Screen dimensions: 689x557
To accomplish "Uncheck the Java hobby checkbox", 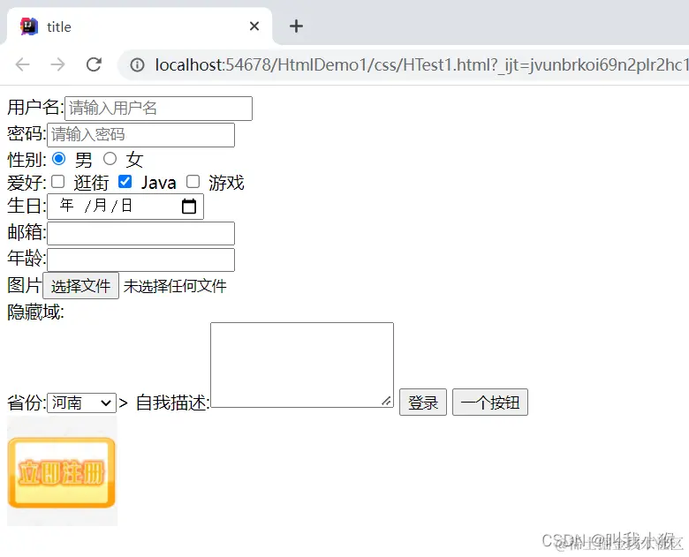I will point(125,182).
